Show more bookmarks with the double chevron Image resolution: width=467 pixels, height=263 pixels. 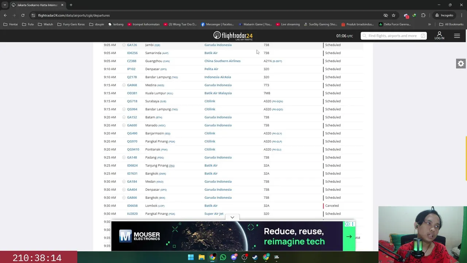point(429,24)
